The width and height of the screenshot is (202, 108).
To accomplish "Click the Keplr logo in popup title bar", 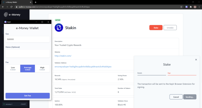I will click(x=5, y=22).
